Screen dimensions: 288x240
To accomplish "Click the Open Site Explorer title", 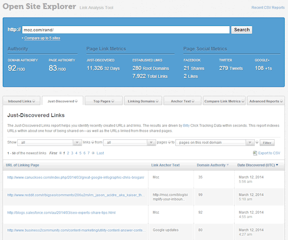I will 39,7.
